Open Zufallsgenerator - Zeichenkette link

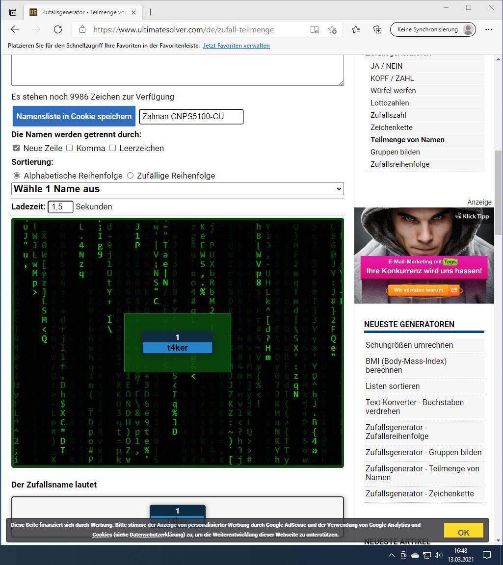(420, 493)
